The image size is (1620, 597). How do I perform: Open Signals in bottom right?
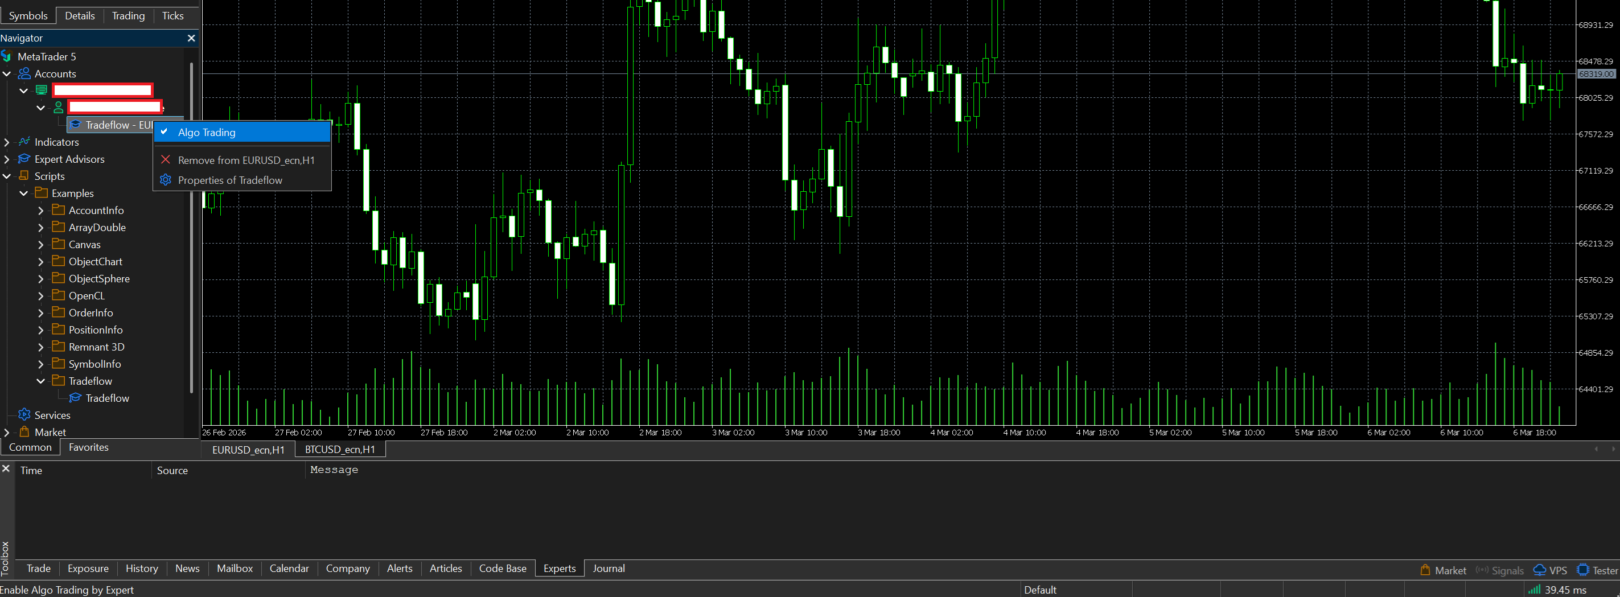(x=1500, y=571)
